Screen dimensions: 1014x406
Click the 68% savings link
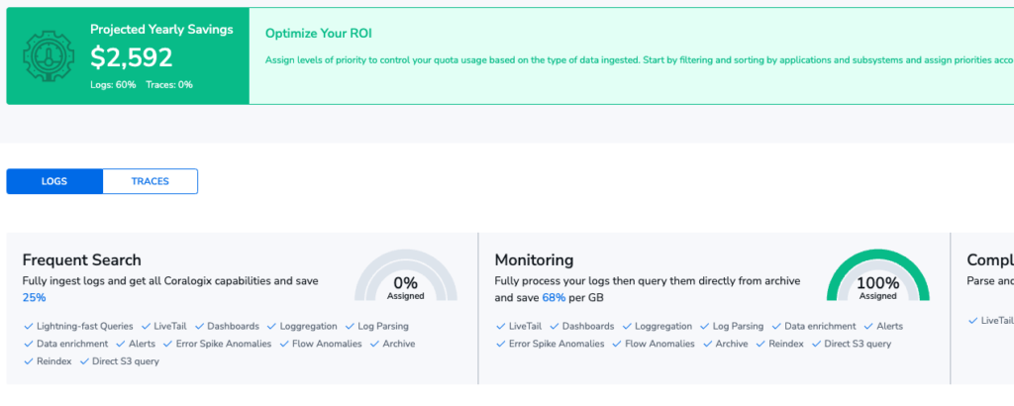(554, 297)
